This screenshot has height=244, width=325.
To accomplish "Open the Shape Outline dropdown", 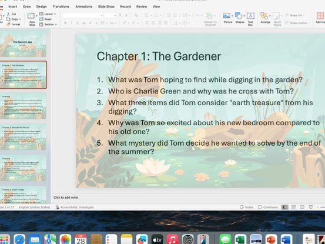I will click(297, 23).
